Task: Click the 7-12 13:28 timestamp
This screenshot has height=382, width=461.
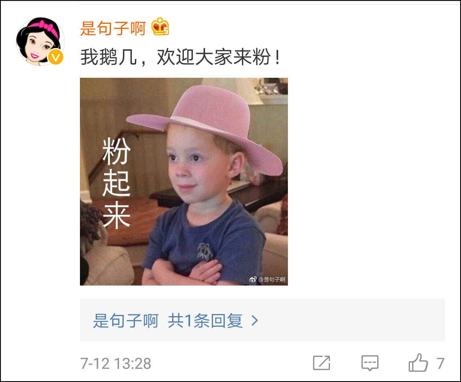Action: [x=116, y=363]
